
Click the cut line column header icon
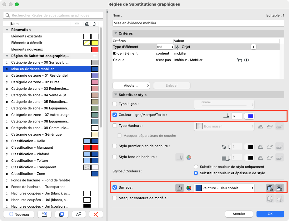77,24
